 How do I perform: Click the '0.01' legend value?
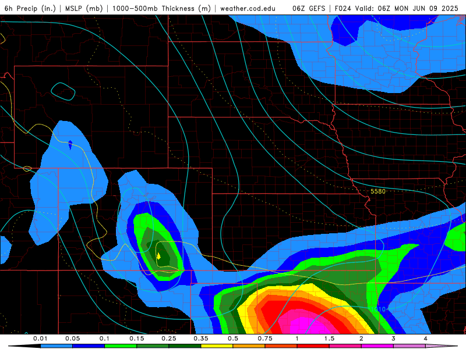coord(40,339)
